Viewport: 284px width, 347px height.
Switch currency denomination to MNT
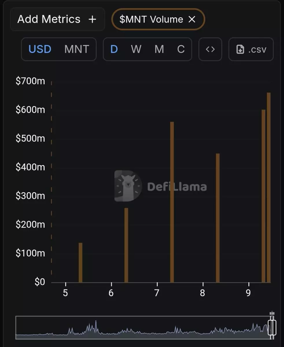coord(77,49)
